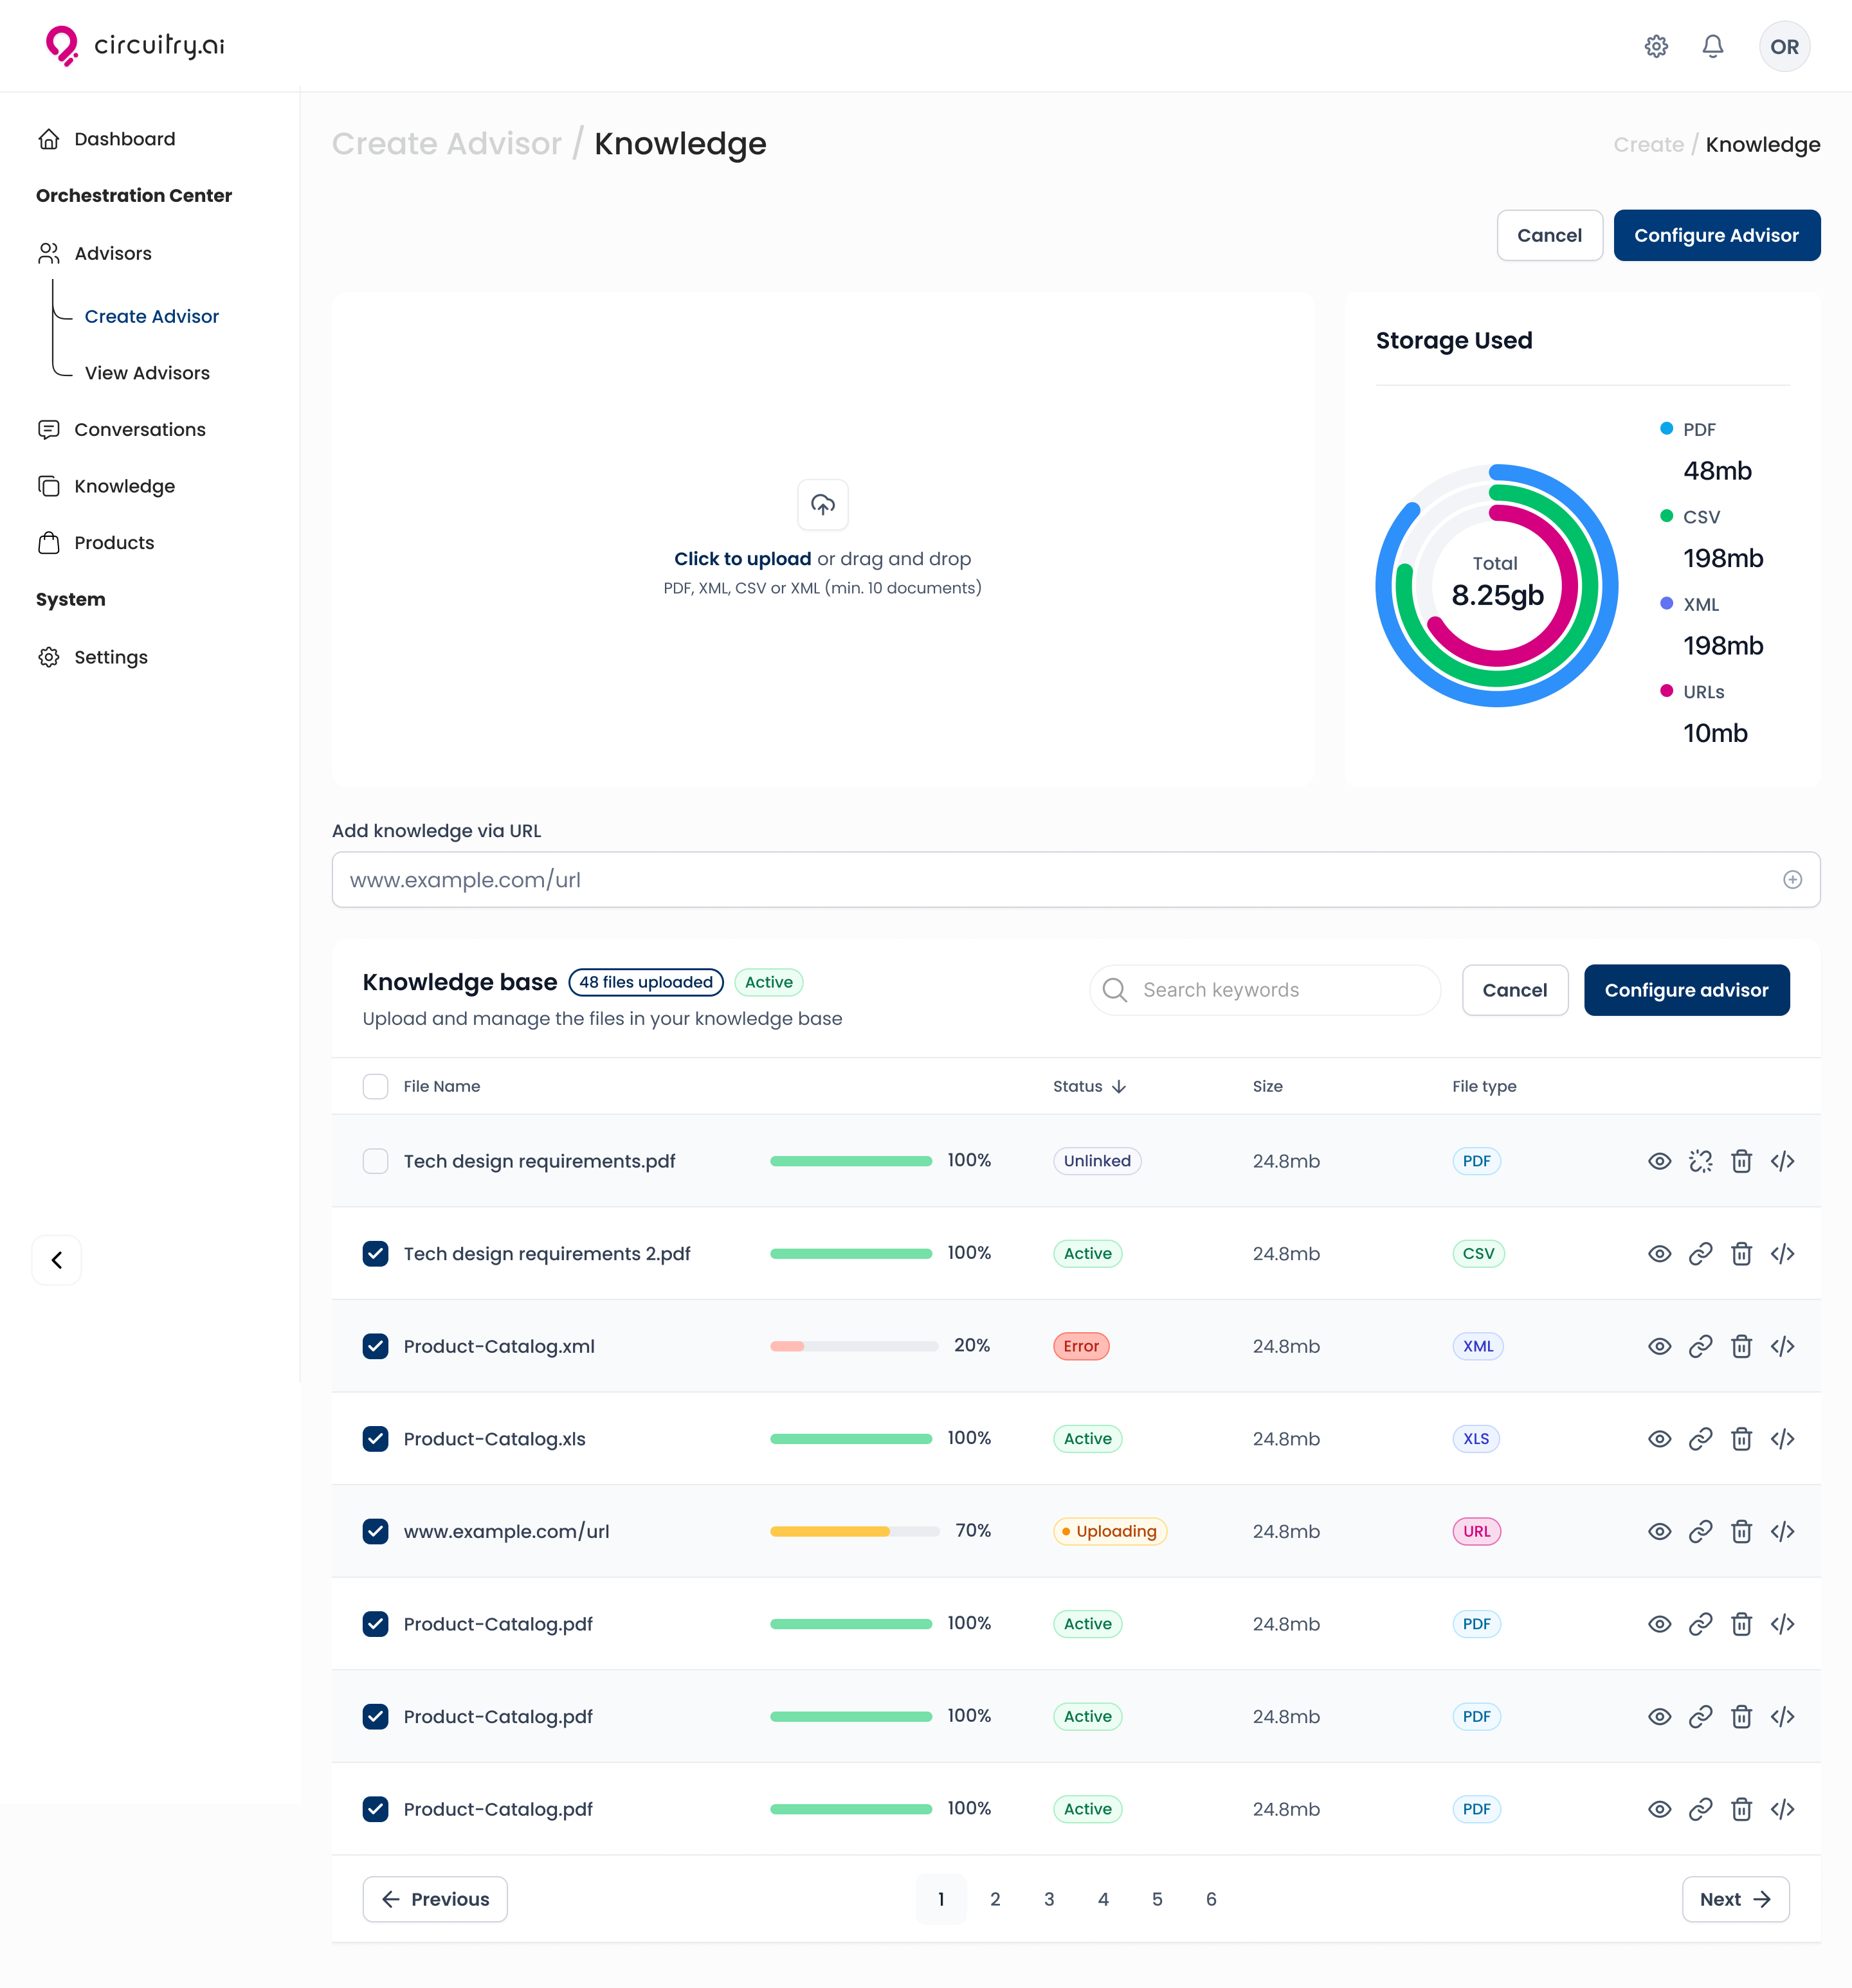Open settings gear in top header
The image size is (1852, 1988).
coord(1656,47)
